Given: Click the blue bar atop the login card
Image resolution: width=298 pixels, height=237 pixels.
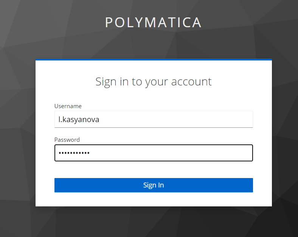Looking at the screenshot, I should pos(154,60).
